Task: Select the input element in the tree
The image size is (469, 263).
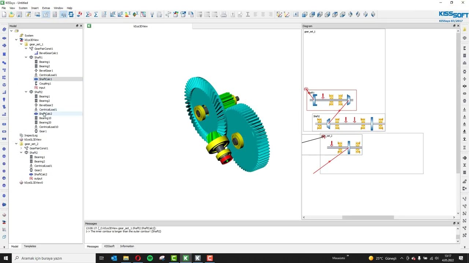Action: tap(42, 88)
